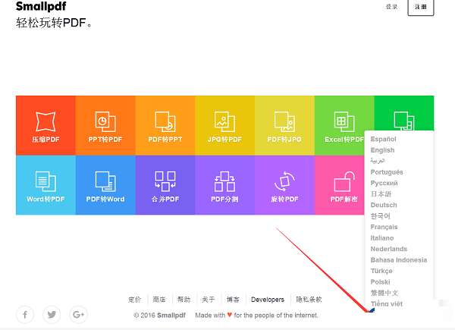Open the 压缩PDF compress tool tile

(45, 125)
